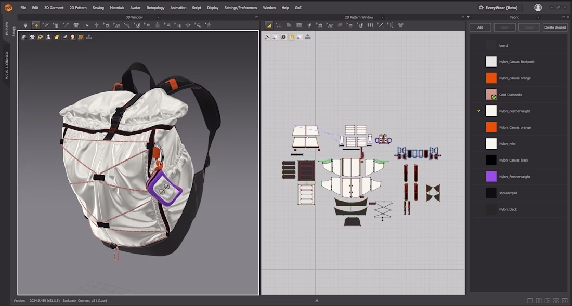Click the avatar head icon in 3D viewport
Viewport: 572px width, 306px height.
point(72,37)
